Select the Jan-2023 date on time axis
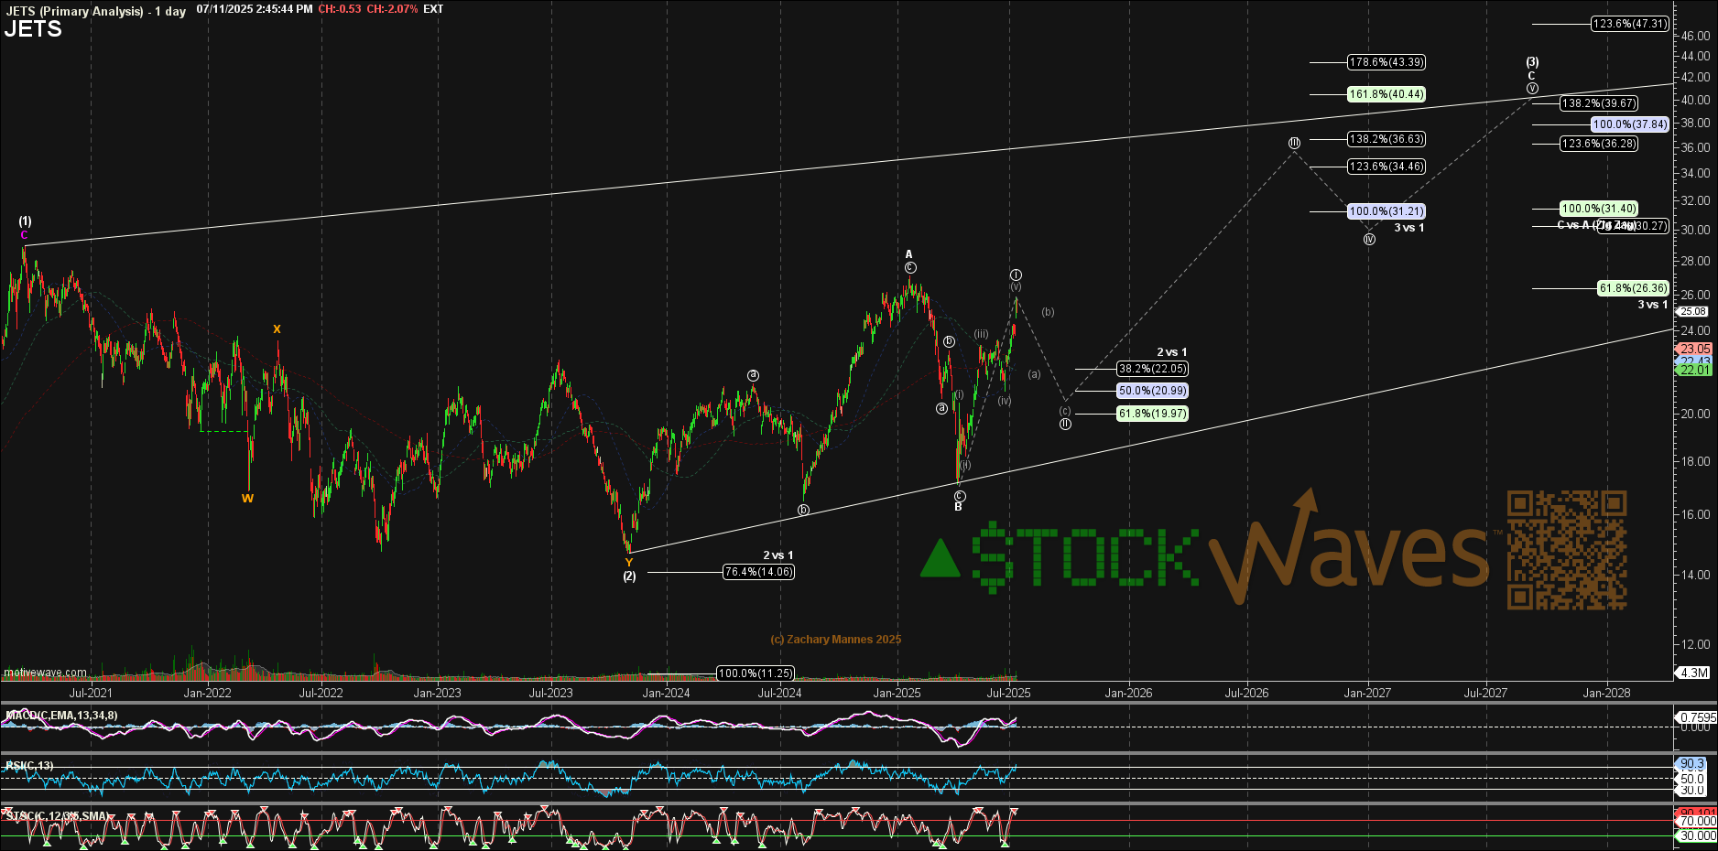This screenshot has width=1718, height=851. point(437,693)
